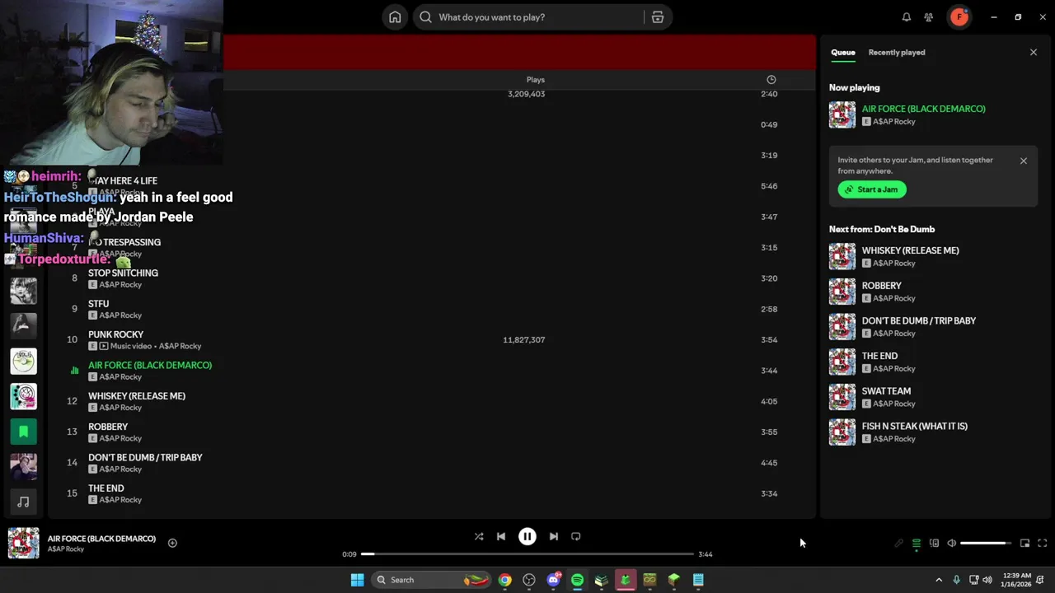1055x593 pixels.
Task: Open the Miniplayer
Action: [x=1025, y=544]
